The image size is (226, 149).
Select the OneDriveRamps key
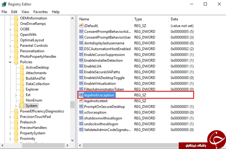(x=33, y=24)
